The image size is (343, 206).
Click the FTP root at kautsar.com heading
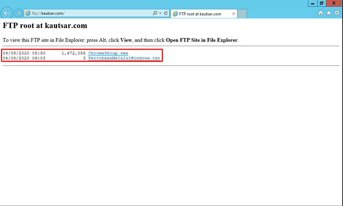click(45, 25)
